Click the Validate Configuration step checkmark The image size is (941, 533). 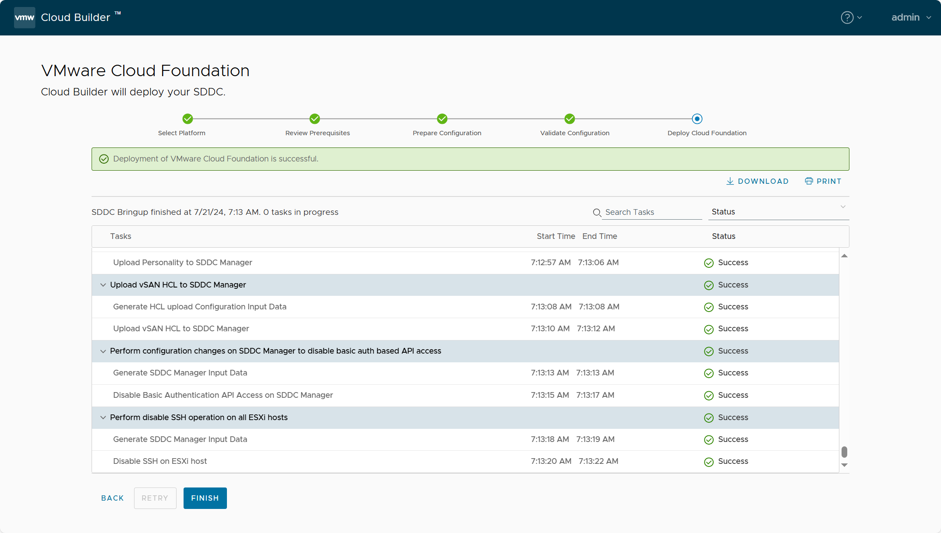tap(570, 119)
